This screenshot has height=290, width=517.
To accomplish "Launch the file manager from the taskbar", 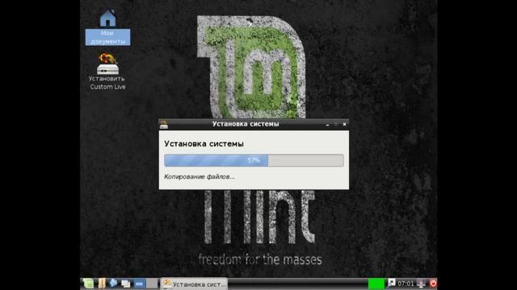I will point(102,284).
